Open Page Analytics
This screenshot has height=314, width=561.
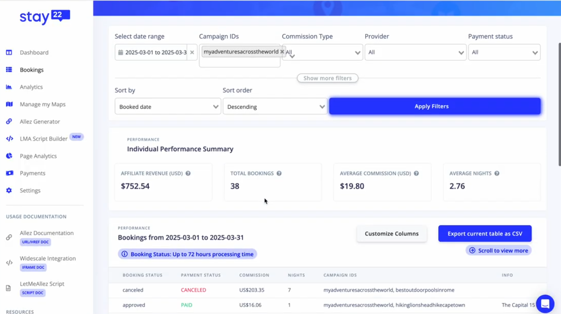click(x=38, y=156)
